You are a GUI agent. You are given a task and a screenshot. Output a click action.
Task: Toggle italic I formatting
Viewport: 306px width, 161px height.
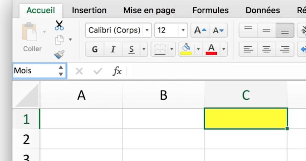pos(113,49)
